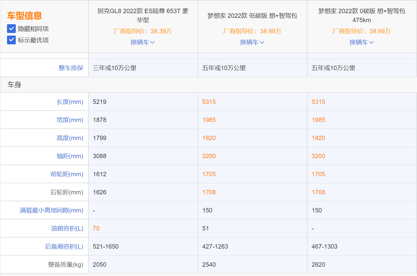The width and height of the screenshot is (417, 276).
Task: Click the 38.39万 guide price text
Action: pos(143,31)
